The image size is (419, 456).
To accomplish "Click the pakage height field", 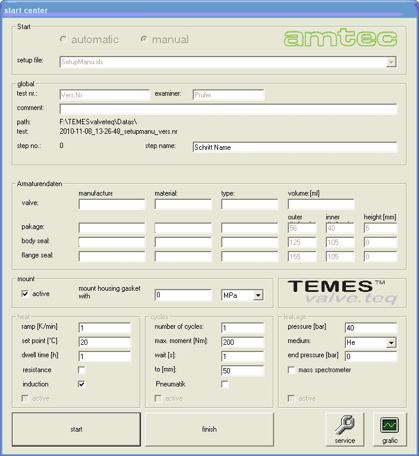I will tap(380, 228).
